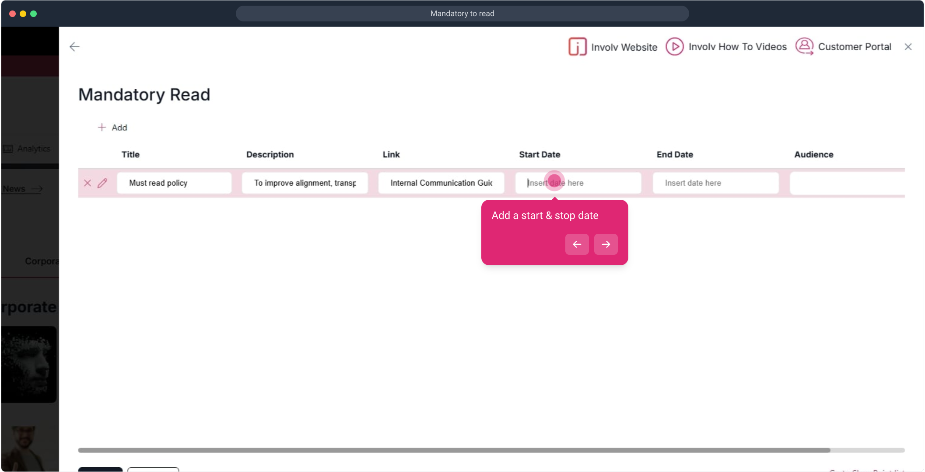
Task: Go to previous tooltip step arrow
Action: [x=577, y=244]
